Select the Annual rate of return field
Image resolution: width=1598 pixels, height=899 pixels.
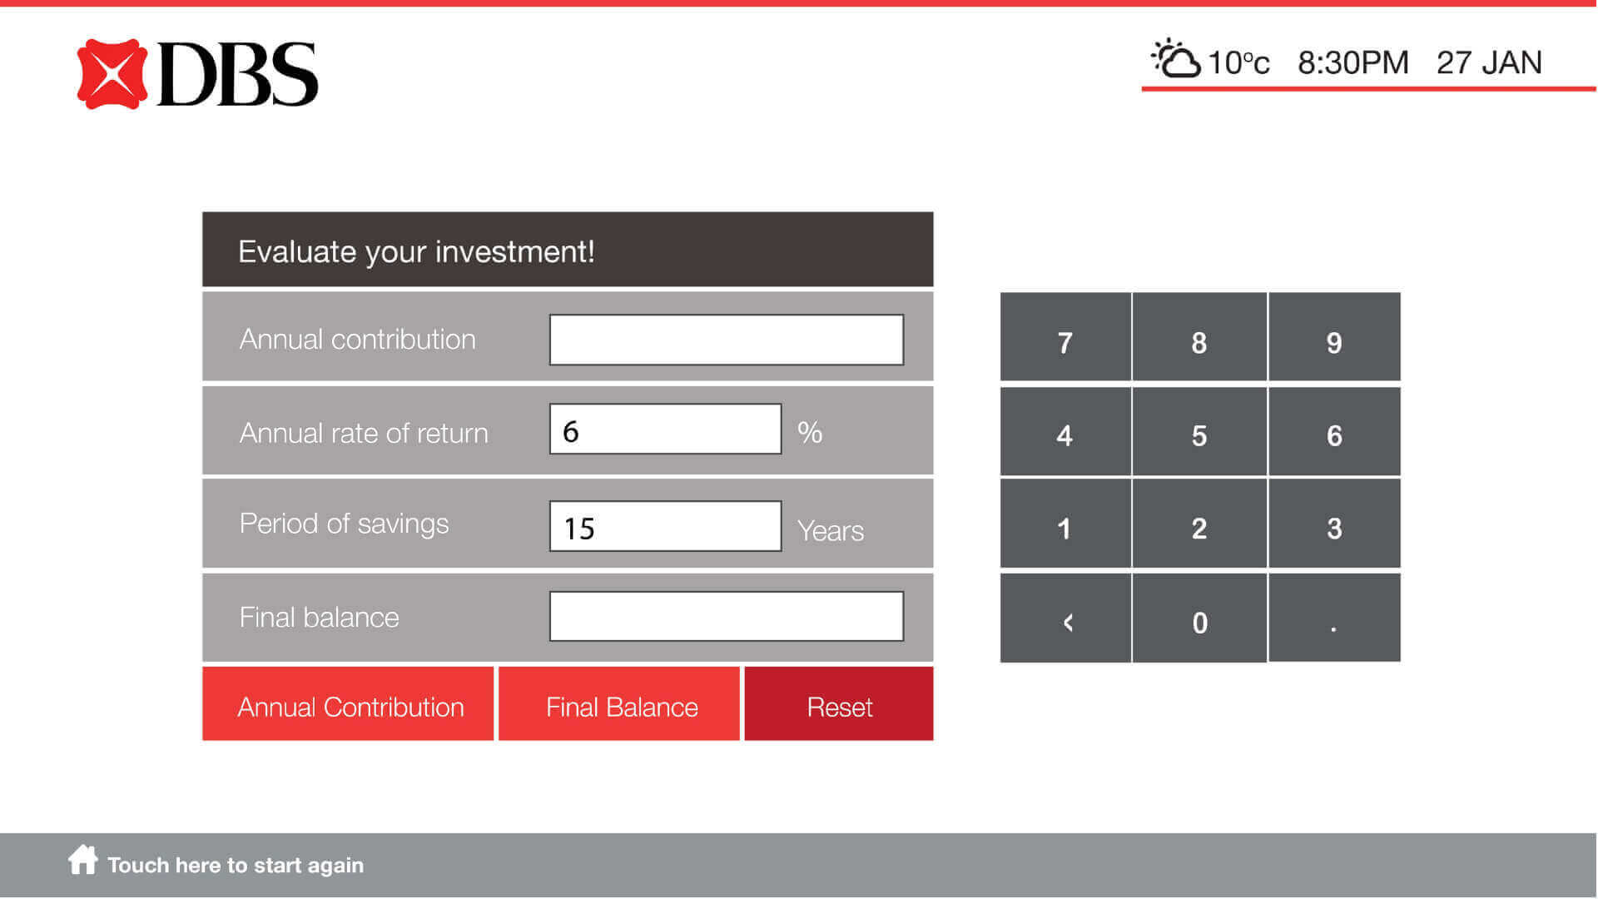coord(665,430)
